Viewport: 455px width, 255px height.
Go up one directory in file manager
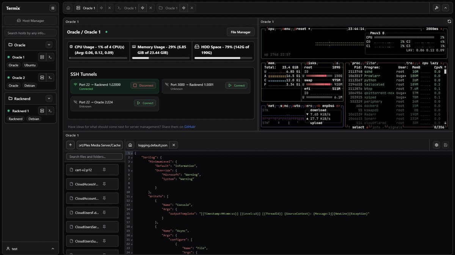[x=71, y=145]
